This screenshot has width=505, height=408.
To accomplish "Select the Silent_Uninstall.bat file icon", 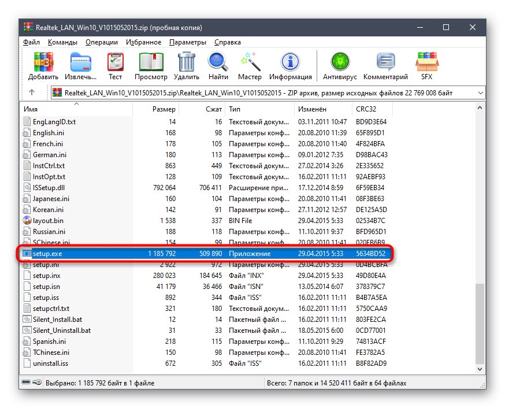I will click(x=27, y=330).
